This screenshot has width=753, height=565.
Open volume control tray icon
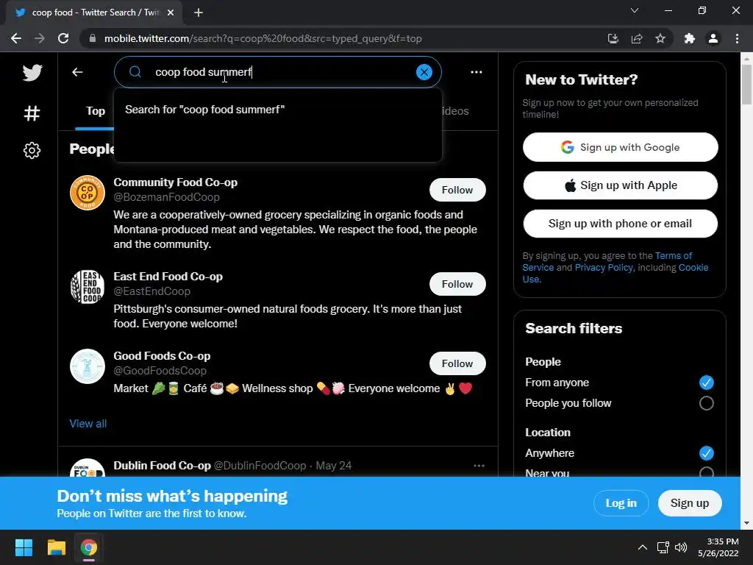coord(681,547)
